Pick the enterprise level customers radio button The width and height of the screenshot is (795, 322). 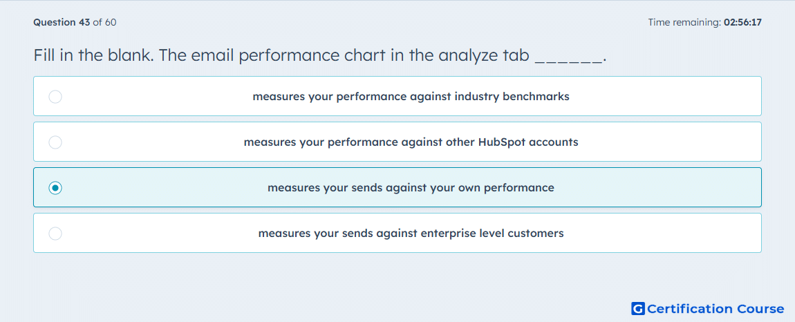[x=55, y=234]
